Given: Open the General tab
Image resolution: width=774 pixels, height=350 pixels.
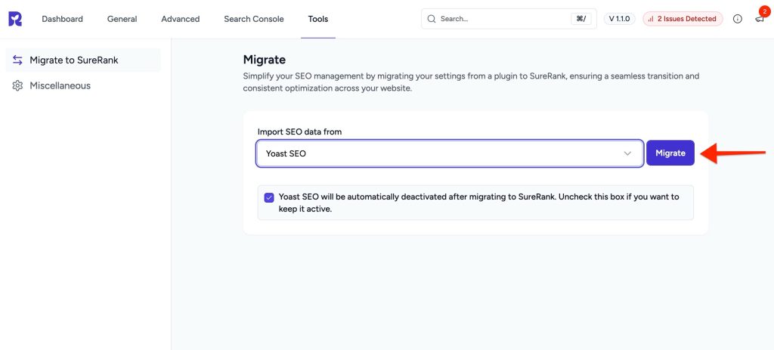Looking at the screenshot, I should (122, 19).
